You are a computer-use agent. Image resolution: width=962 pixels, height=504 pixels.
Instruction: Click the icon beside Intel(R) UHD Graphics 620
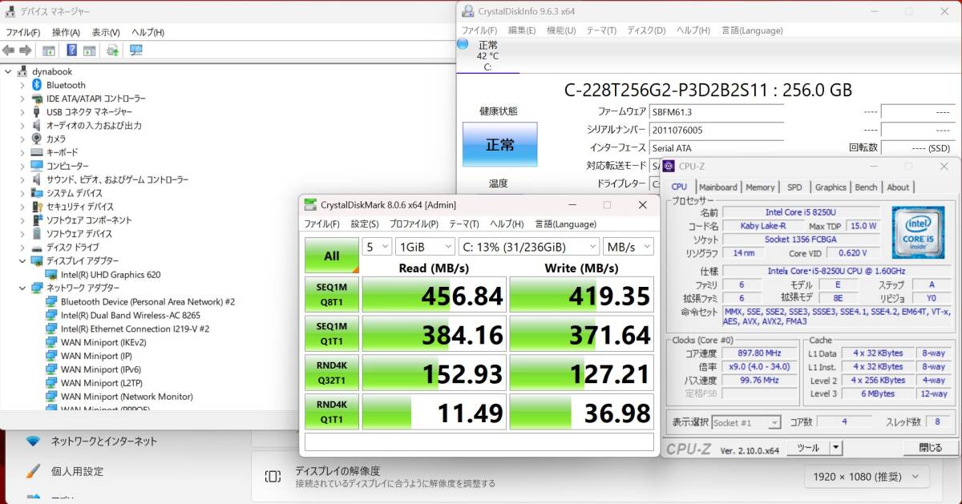click(x=51, y=275)
